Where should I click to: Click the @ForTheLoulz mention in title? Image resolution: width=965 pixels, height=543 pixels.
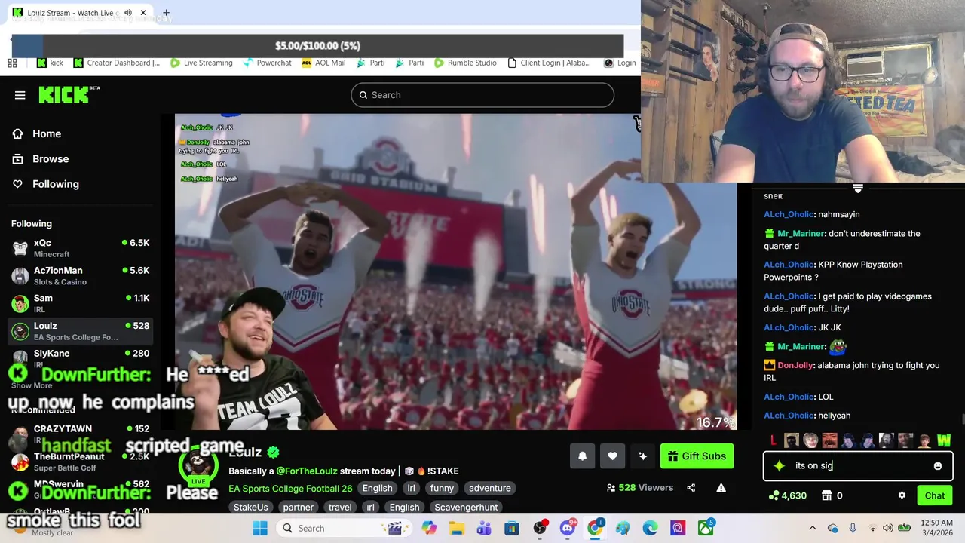306,471
